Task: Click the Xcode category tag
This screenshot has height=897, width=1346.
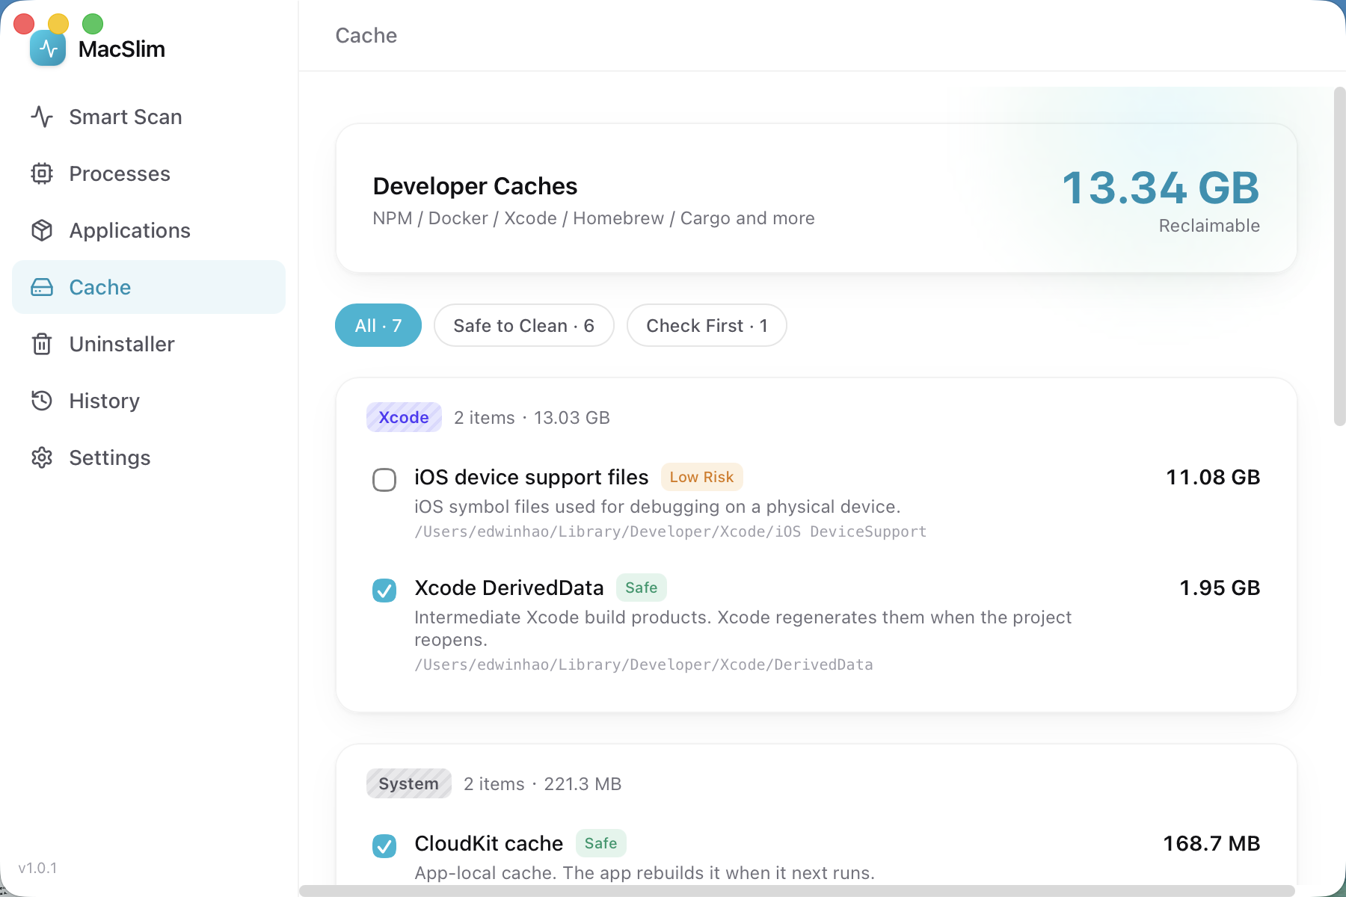Action: [404, 417]
